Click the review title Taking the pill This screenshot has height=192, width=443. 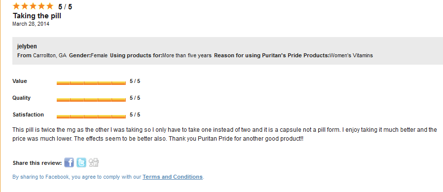tap(37, 16)
